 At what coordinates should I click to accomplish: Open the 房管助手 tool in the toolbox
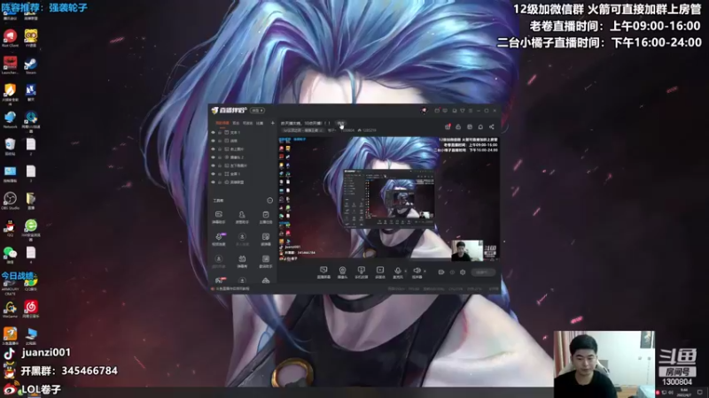click(x=242, y=217)
